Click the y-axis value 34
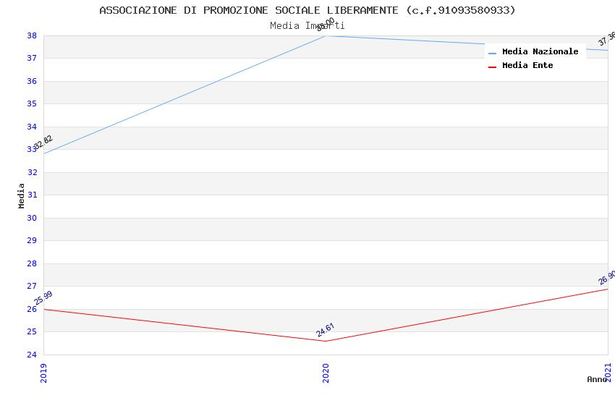 (x=32, y=127)
